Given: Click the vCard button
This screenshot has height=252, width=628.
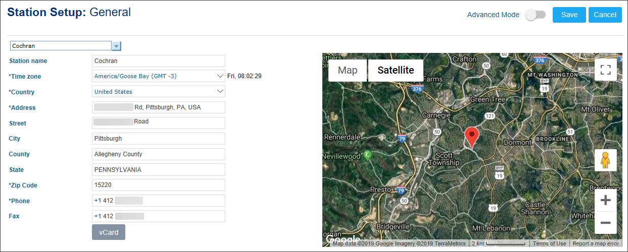Looking at the screenshot, I should point(109,232).
